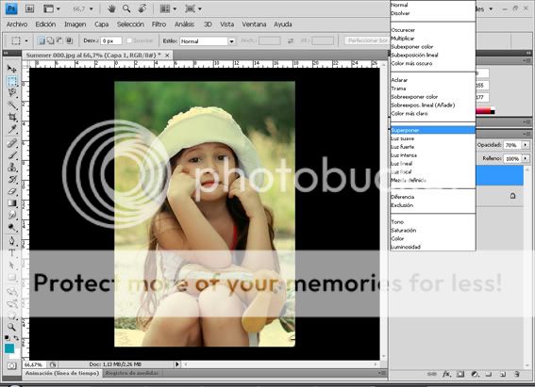The image size is (535, 387).
Task: Open the Relleno slider arrow
Action: tap(526, 158)
